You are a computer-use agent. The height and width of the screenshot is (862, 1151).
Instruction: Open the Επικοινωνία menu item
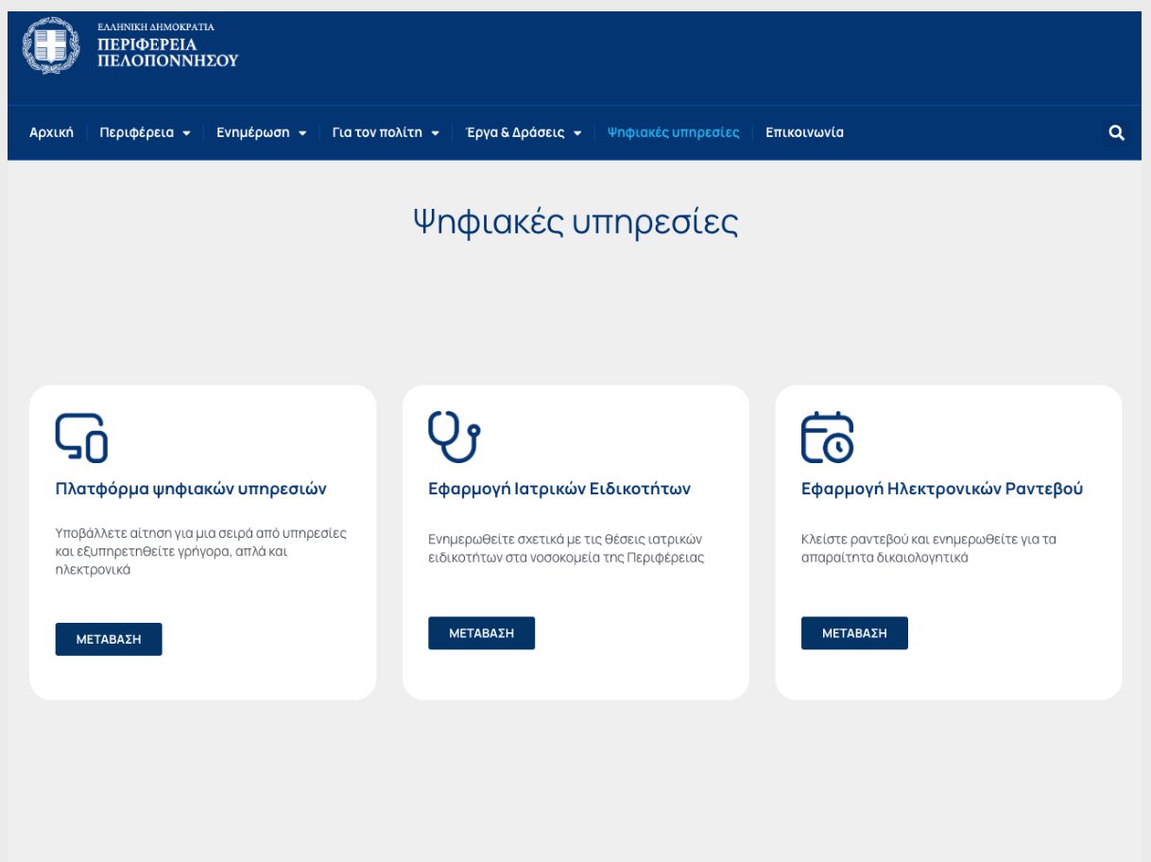click(x=804, y=133)
